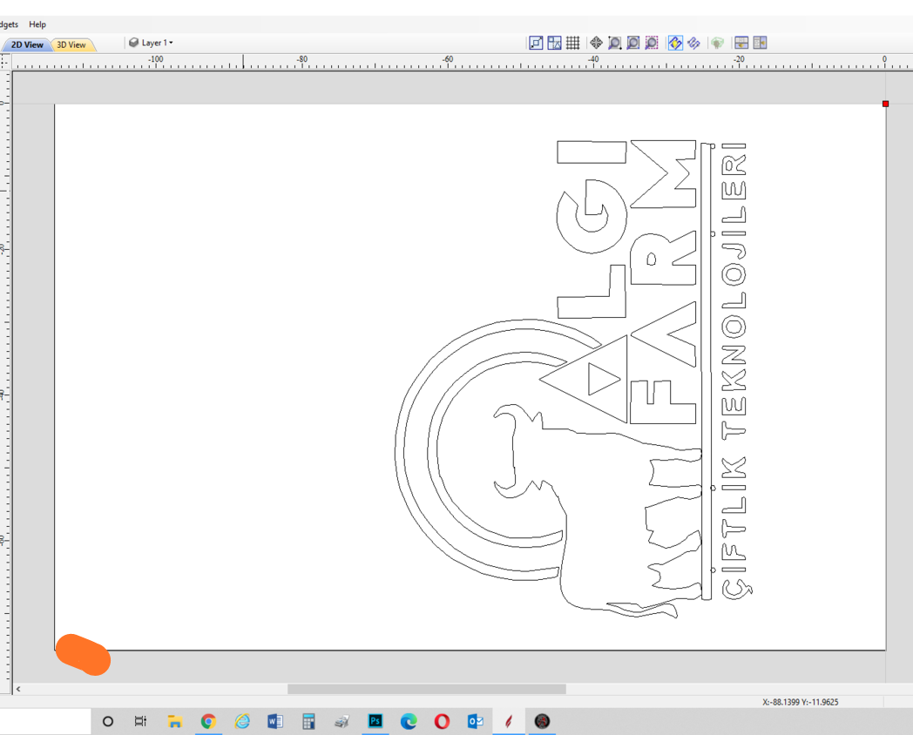Open Microsoft Edge from the taskbar
The height and width of the screenshot is (735, 913).
409,722
